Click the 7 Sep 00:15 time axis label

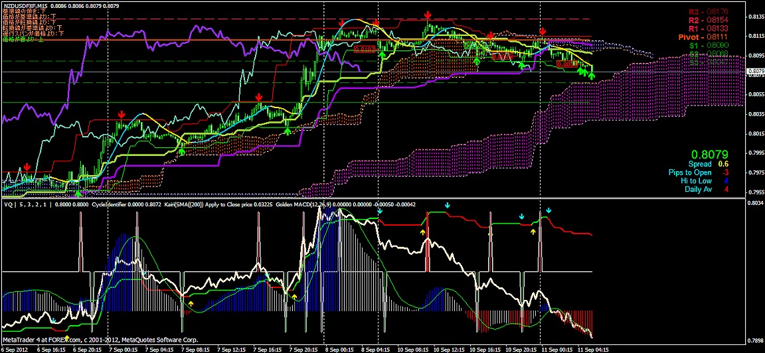pyautogui.click(x=124, y=349)
